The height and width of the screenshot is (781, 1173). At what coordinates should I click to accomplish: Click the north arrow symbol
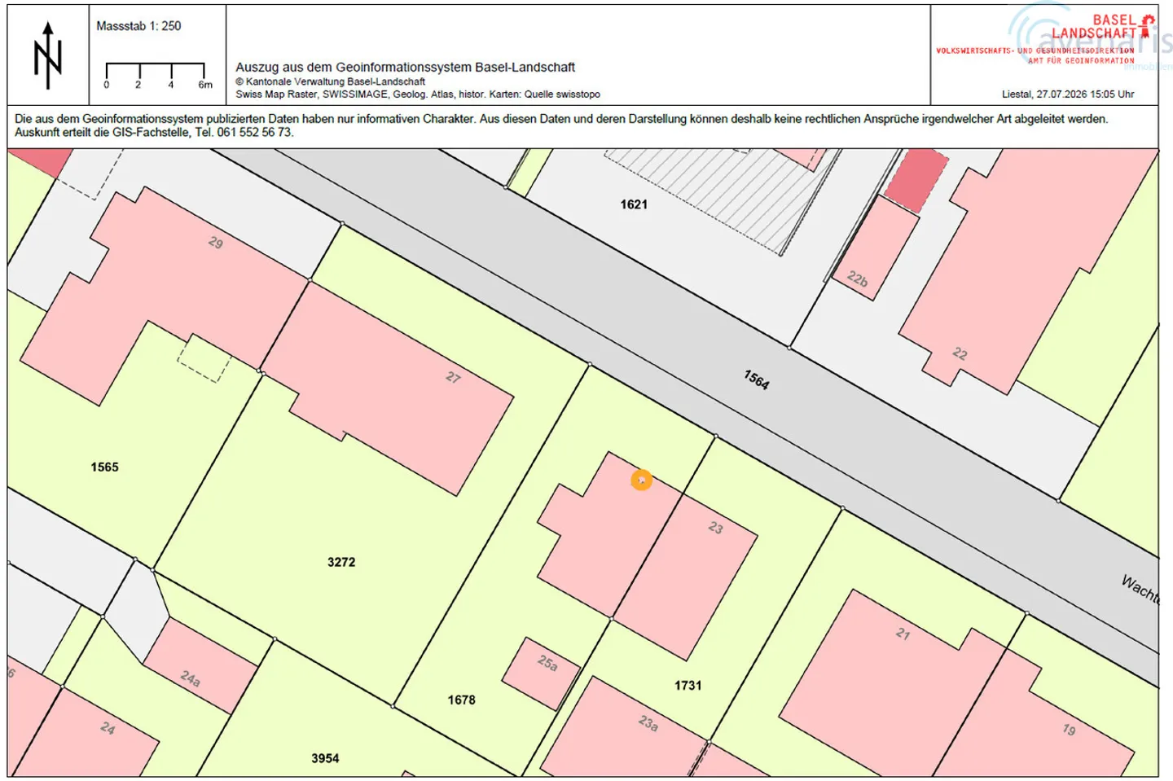[x=47, y=55]
